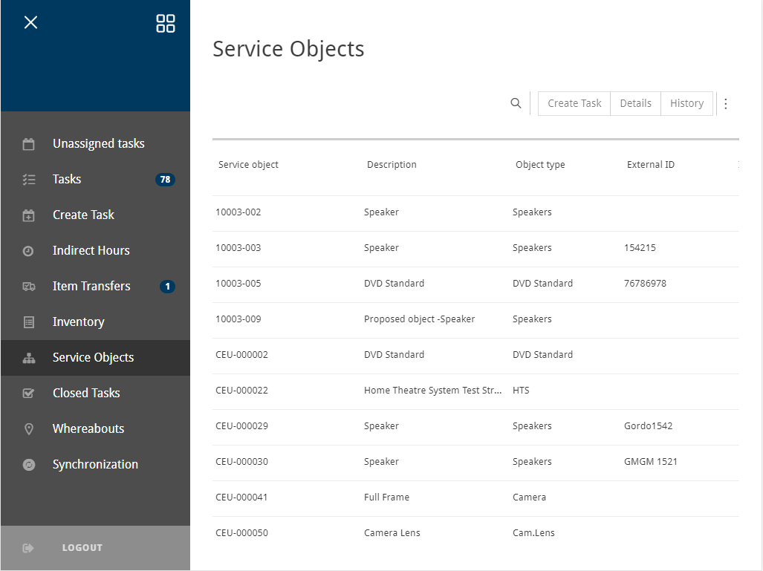This screenshot has width=763, height=571.
Task: Open the vertical three-dot more options menu
Action: point(726,104)
